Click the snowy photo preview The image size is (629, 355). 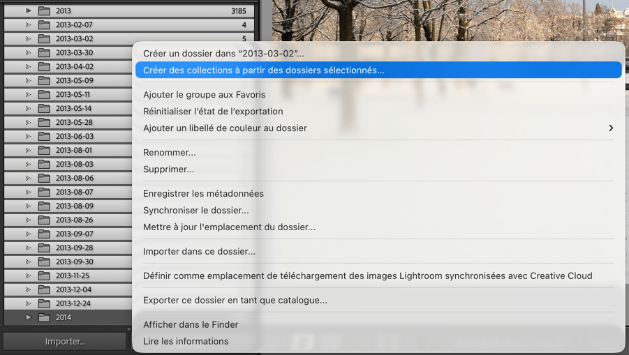[447, 21]
